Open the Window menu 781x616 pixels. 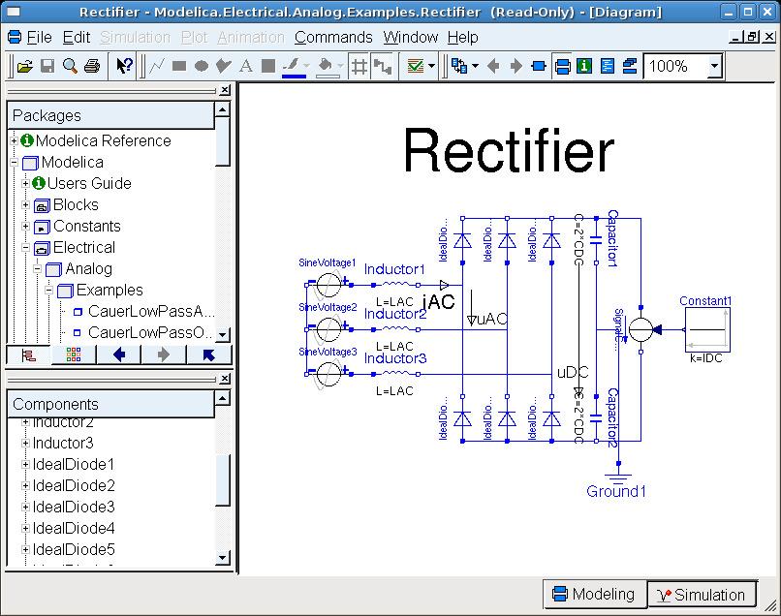click(411, 38)
